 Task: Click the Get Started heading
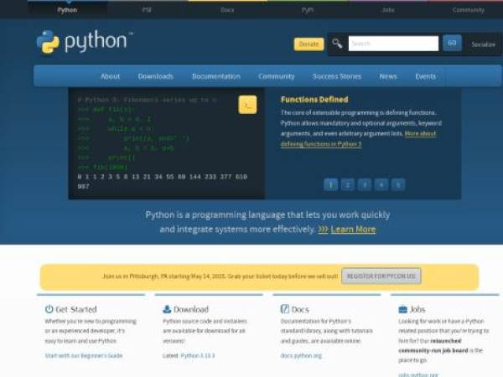pyautogui.click(x=76, y=309)
